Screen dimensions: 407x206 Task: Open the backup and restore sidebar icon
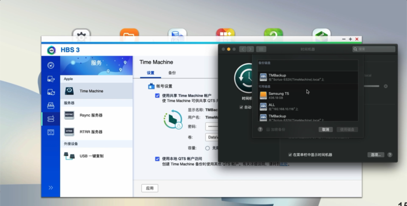click(x=50, y=79)
